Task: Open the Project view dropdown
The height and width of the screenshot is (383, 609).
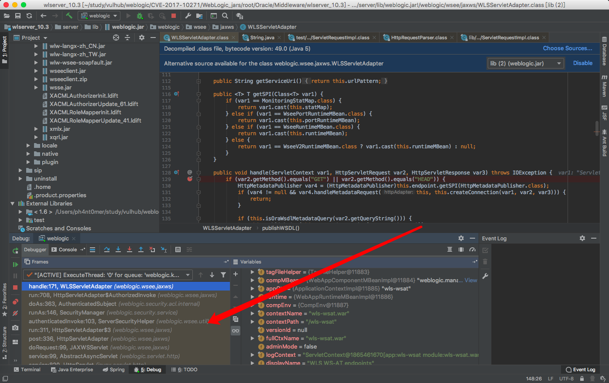Action: [30, 38]
